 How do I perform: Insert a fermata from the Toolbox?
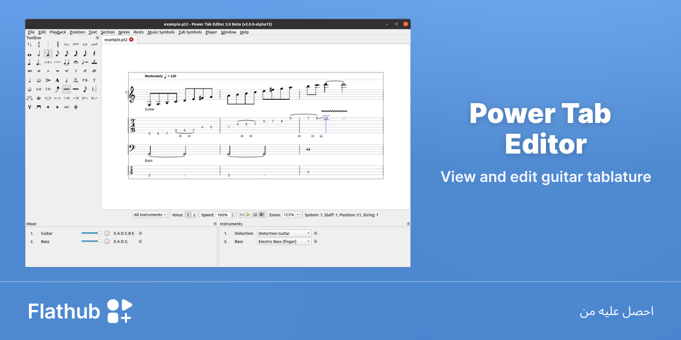coord(75,62)
